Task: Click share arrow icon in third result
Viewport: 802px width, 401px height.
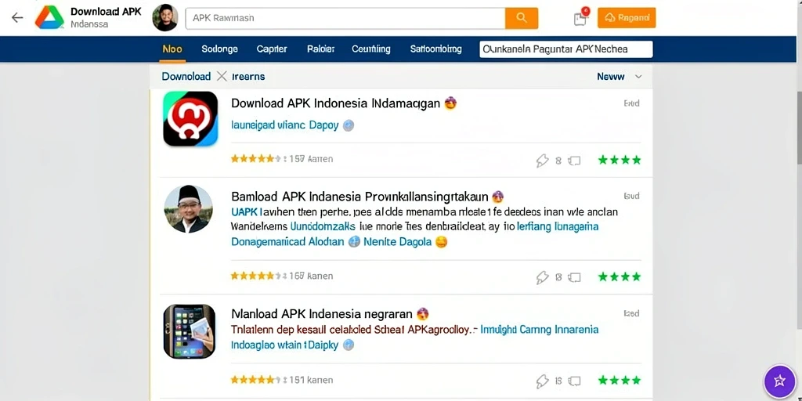Action: coord(542,381)
